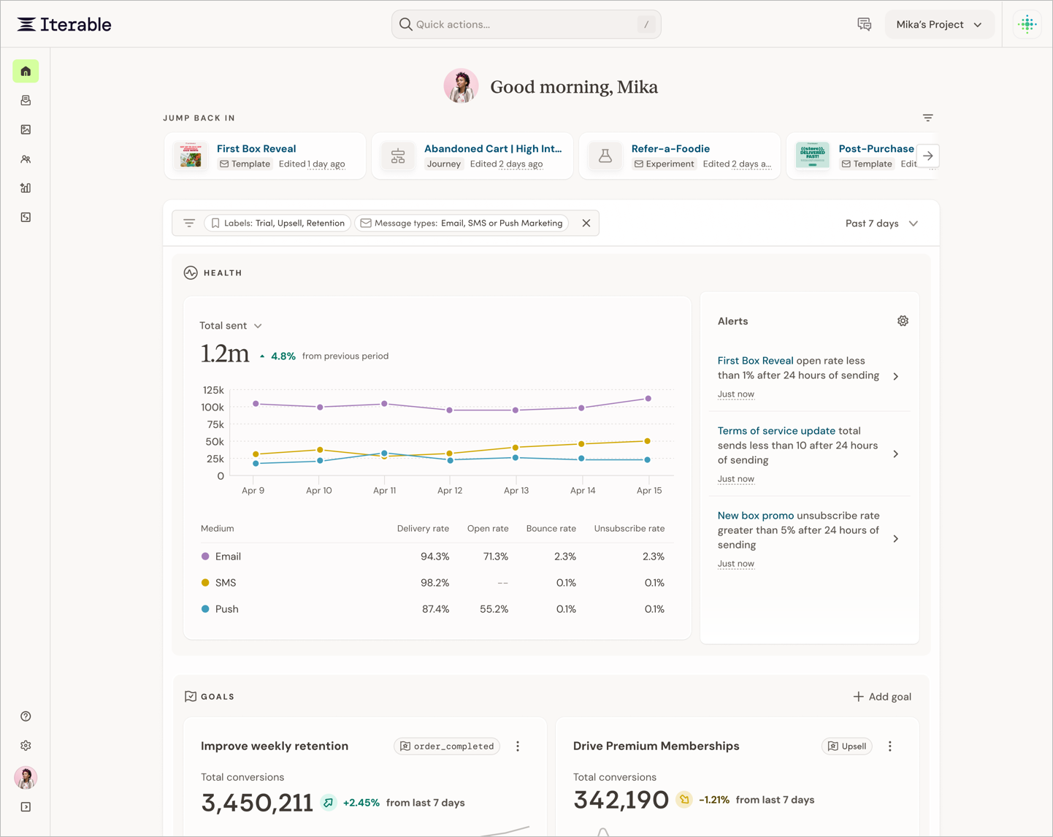Expand the Total sent metric dropdown

pos(231,326)
